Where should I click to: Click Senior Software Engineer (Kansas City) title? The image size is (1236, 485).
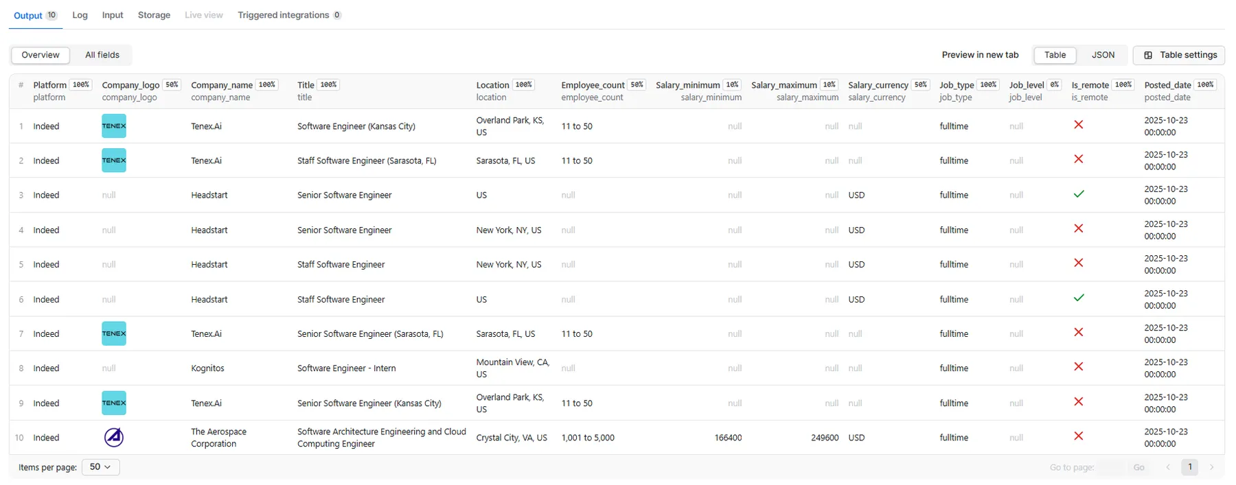369,403
